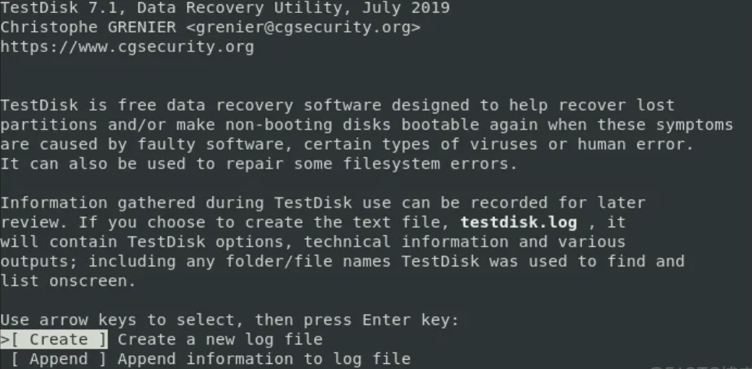Open the cgsecurity.org website URL

(127, 48)
